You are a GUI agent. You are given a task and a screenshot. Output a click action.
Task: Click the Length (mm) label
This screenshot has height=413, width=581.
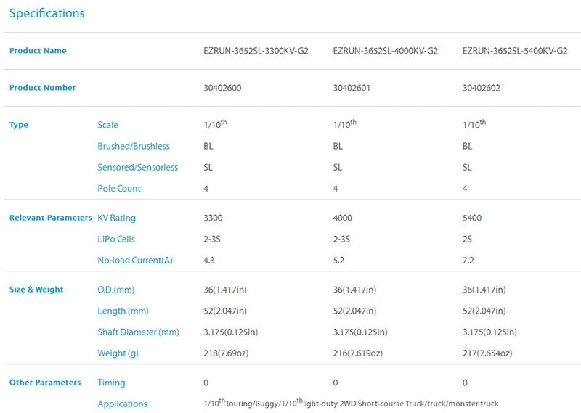(x=123, y=311)
